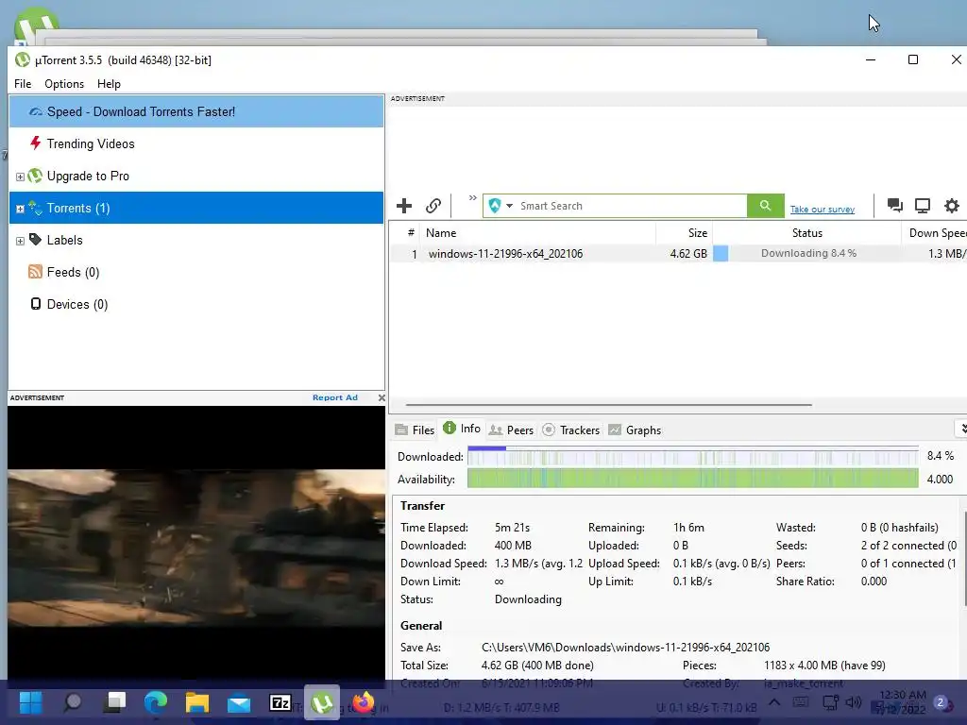This screenshot has width=967, height=725.
Task: Close the sidebar advertisement with X
Action: click(x=382, y=397)
